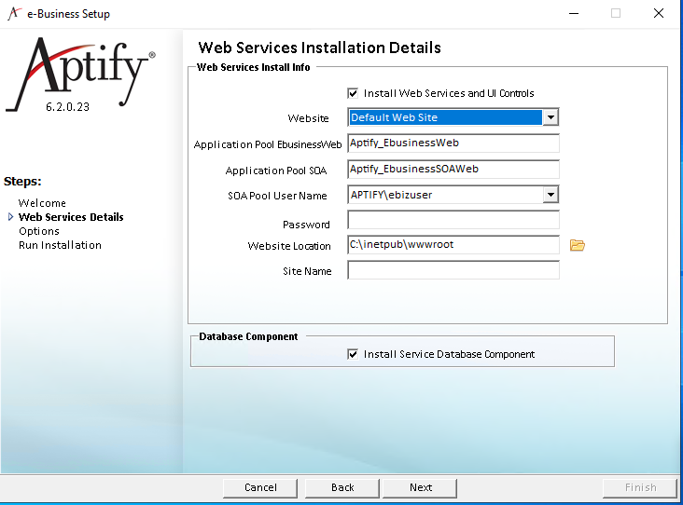683x505 pixels.
Task: Select the Options step
Action: point(39,231)
